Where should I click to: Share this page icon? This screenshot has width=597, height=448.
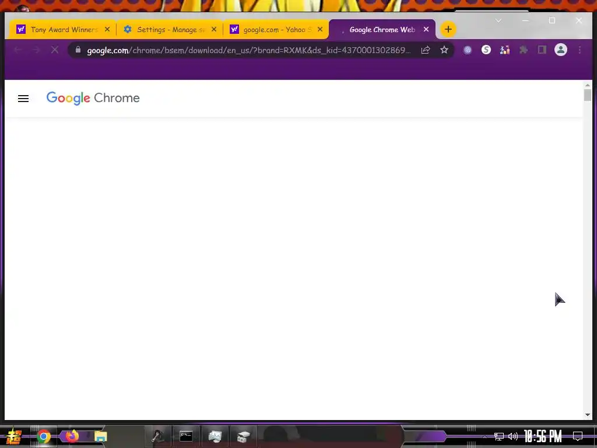(x=426, y=50)
